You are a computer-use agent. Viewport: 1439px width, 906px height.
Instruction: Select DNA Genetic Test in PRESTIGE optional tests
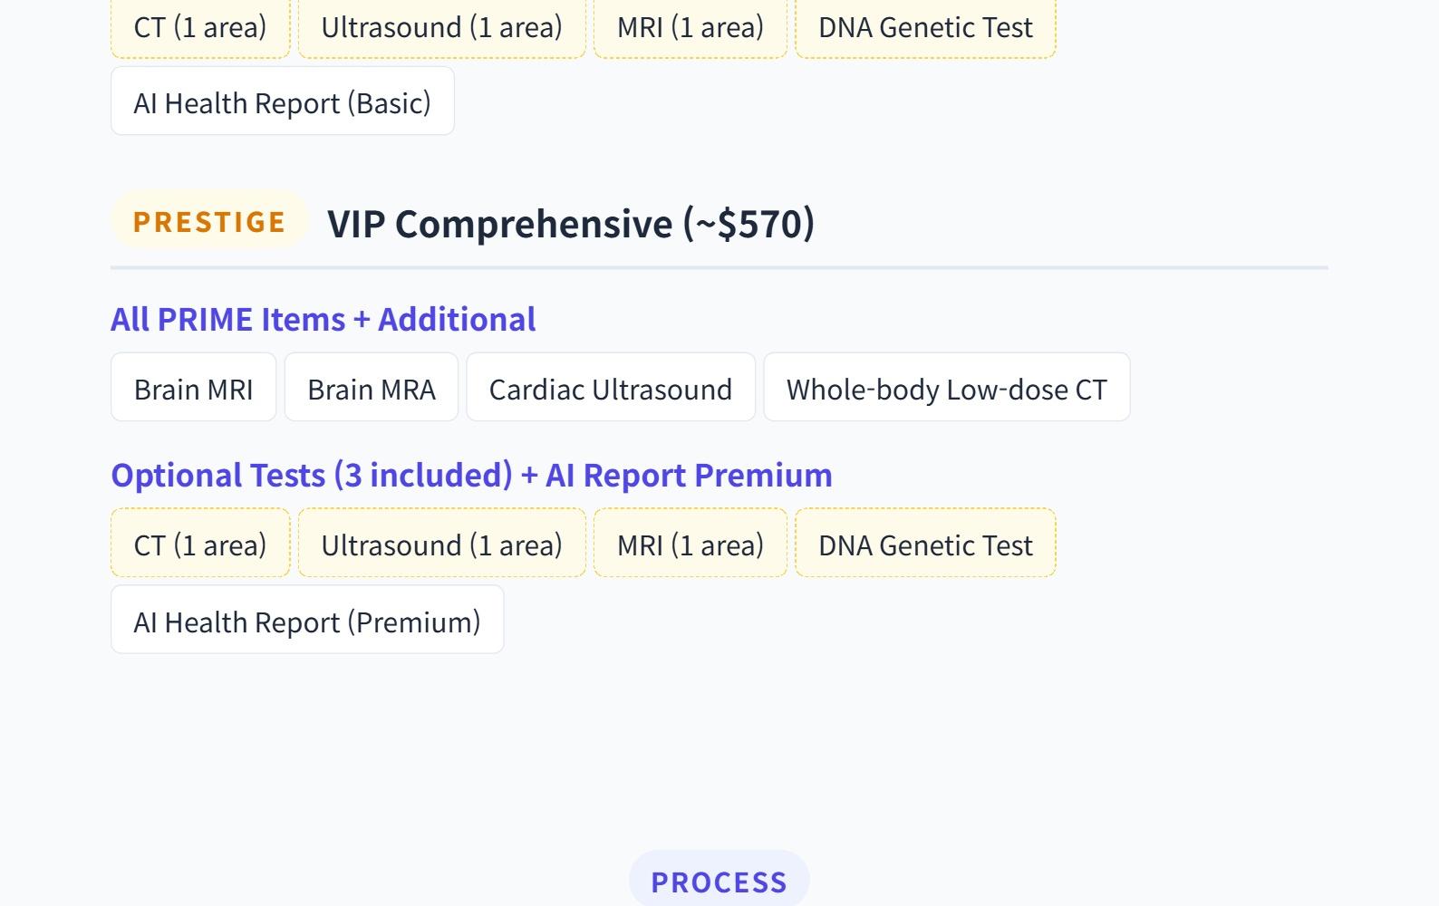[925, 544]
